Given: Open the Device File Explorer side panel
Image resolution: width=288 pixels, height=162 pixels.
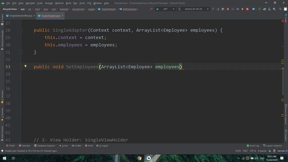Looking at the screenshot, I should (x=286, y=114).
